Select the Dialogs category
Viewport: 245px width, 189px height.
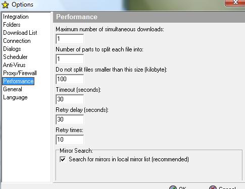[x=12, y=49]
